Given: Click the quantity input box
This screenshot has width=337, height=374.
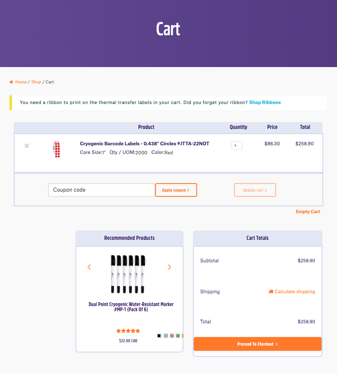Looking at the screenshot, I should pos(236,145).
